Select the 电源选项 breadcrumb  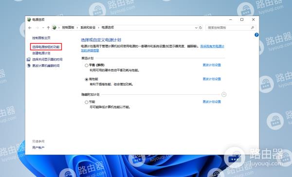point(108,28)
